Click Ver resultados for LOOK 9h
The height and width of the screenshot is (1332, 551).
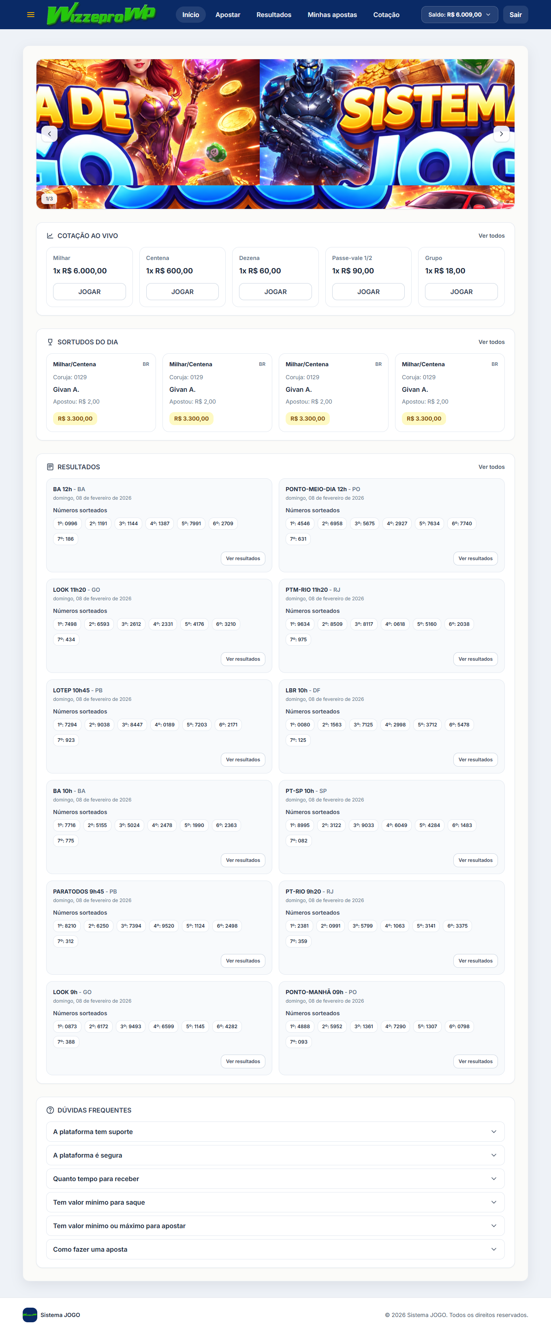click(243, 1061)
